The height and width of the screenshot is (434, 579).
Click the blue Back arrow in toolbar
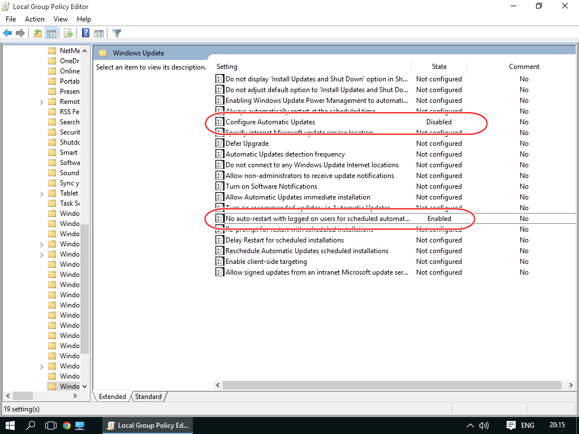(7, 33)
